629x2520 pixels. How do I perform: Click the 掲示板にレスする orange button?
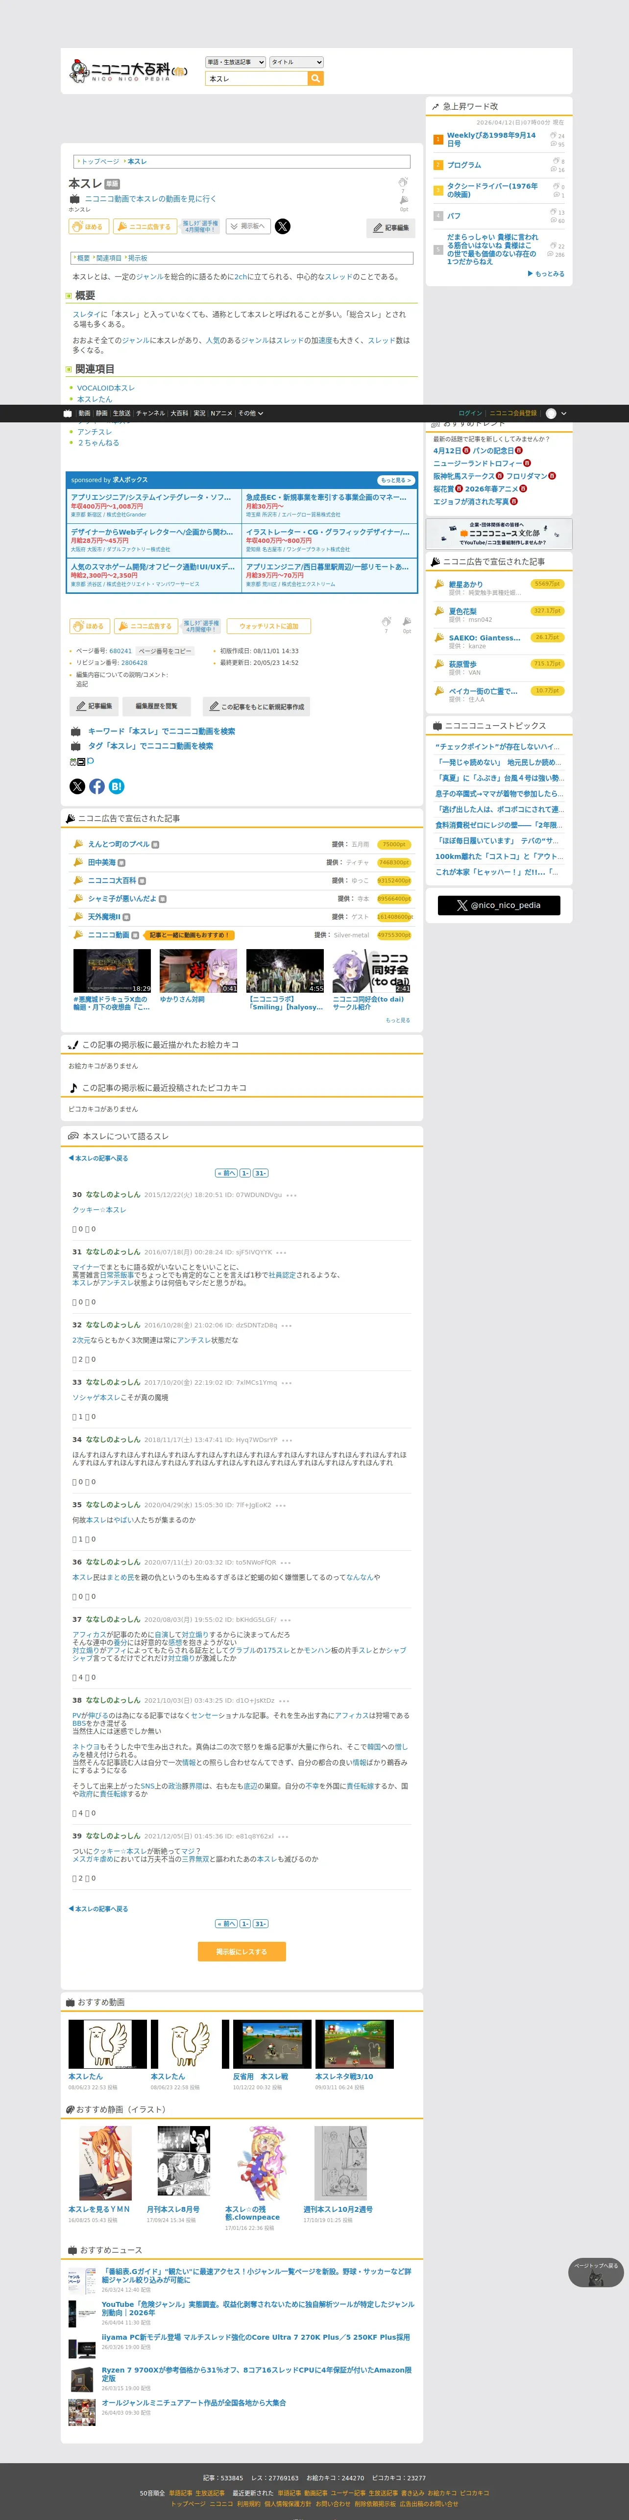[242, 1951]
